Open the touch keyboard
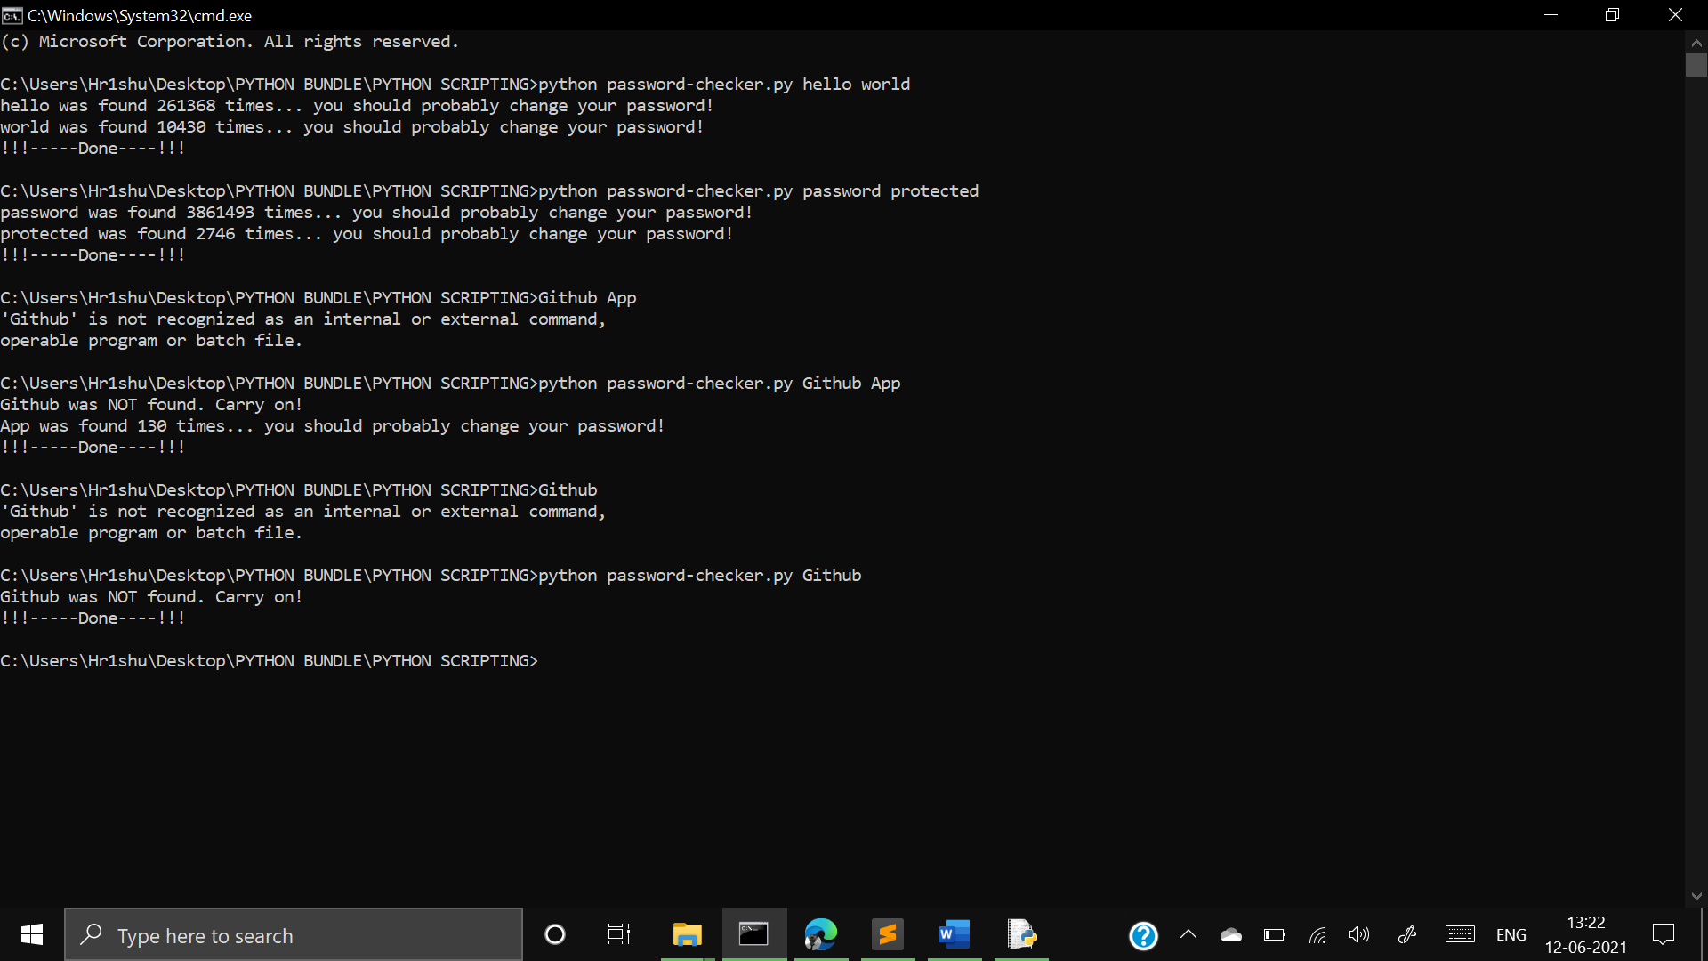This screenshot has height=961, width=1708. [x=1460, y=935]
